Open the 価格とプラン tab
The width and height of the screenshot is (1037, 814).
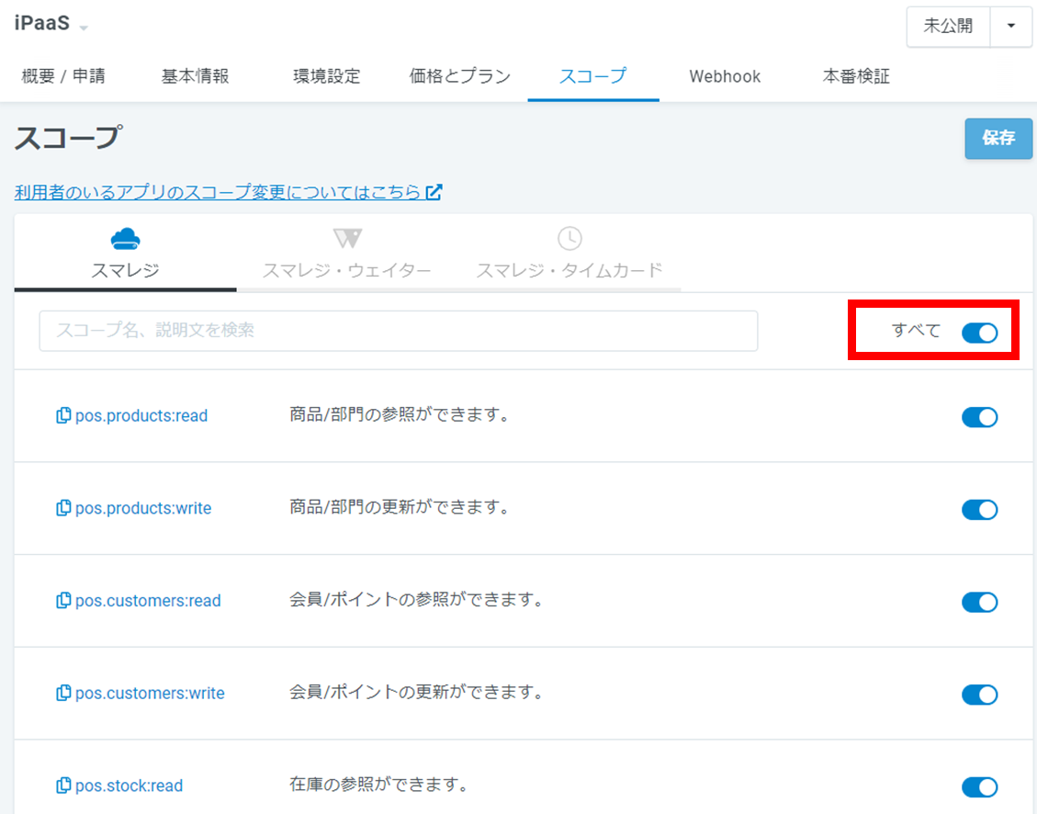pyautogui.click(x=459, y=76)
